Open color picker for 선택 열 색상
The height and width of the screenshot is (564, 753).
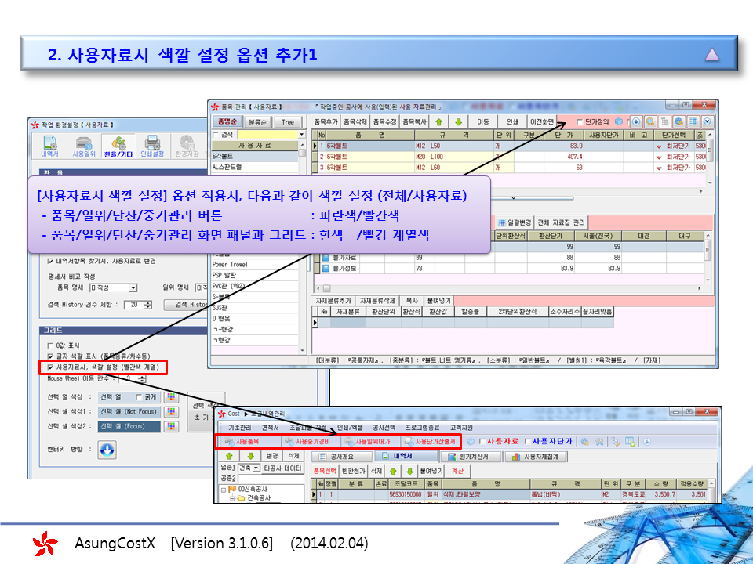click(171, 397)
